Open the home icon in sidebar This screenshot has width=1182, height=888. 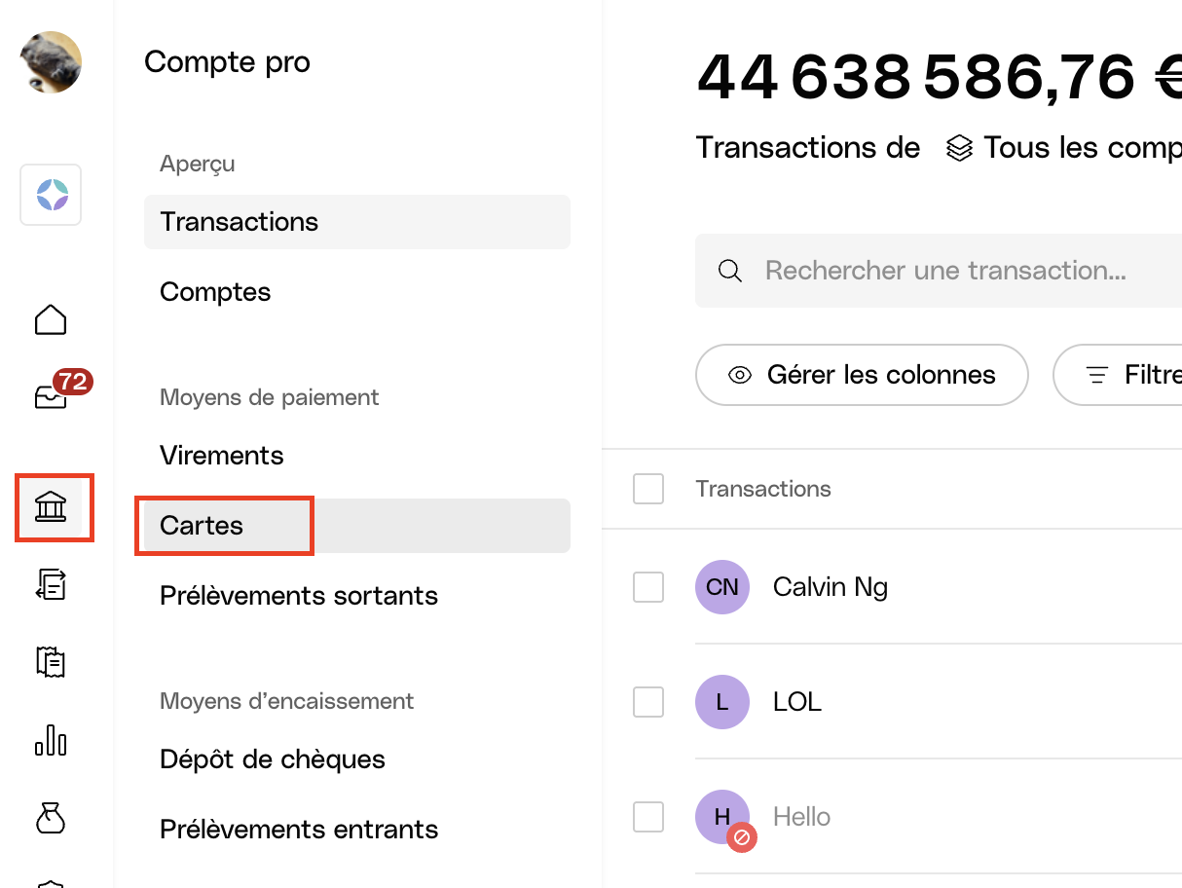51,319
